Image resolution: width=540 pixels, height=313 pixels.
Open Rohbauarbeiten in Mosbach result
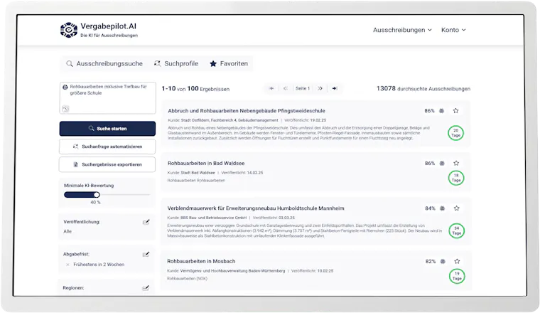tap(201, 262)
